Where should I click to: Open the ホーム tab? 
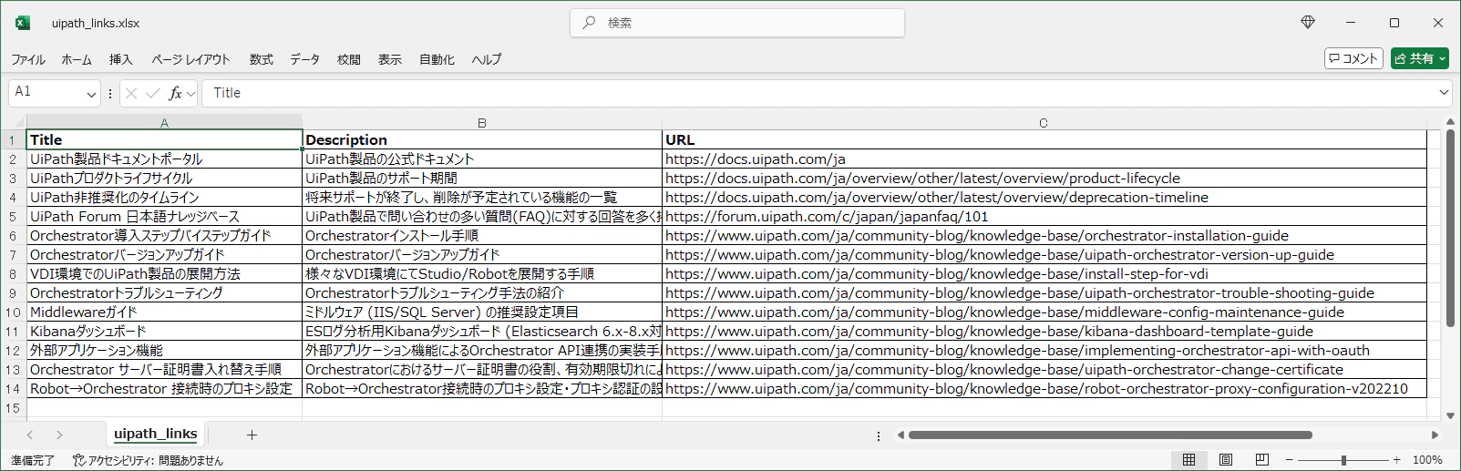click(77, 59)
